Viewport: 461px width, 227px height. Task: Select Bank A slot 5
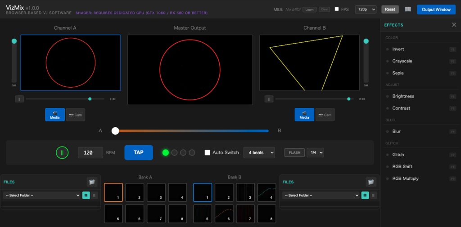(x=113, y=214)
